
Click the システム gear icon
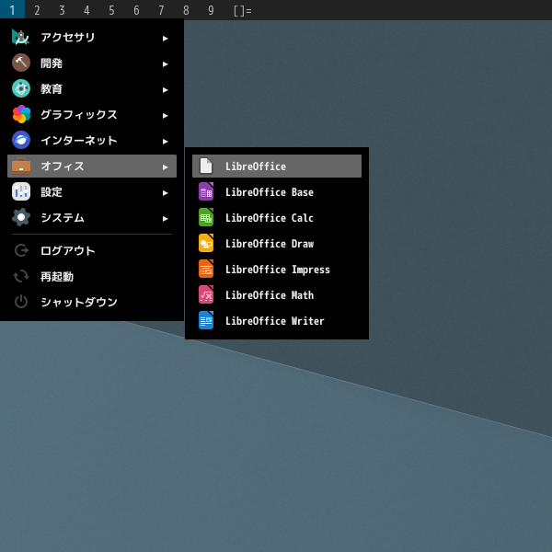click(x=21, y=217)
